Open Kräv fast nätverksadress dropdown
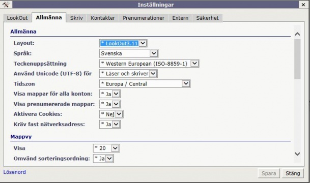Viewport: 310px width, 183px height. click(110, 124)
